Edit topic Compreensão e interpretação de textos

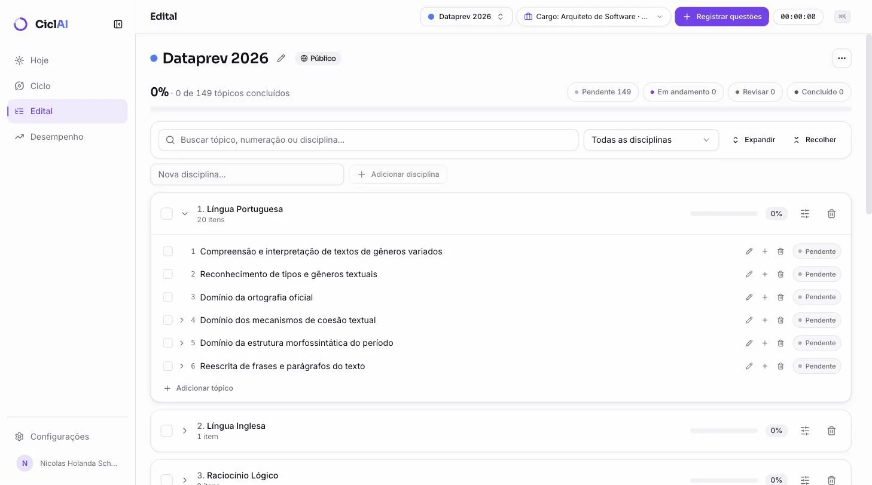coord(749,251)
